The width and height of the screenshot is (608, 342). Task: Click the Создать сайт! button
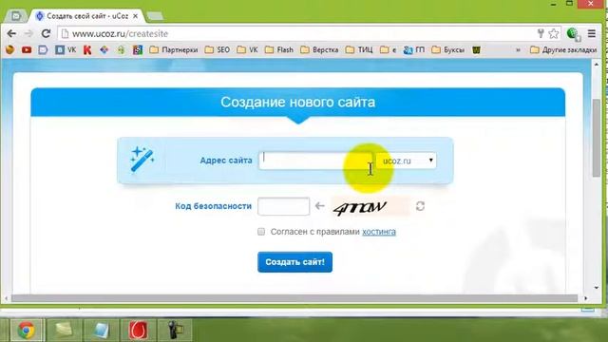tap(294, 262)
